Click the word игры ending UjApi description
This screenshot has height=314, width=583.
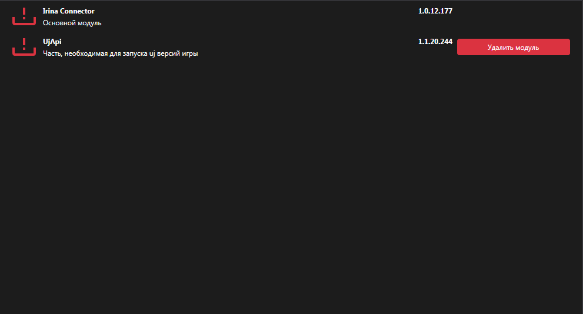click(189, 53)
